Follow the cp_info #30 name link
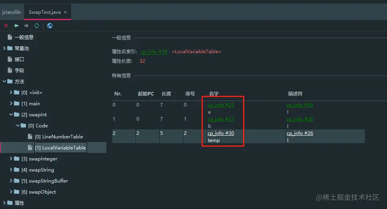The width and height of the screenshot is (387, 209). pyautogui.click(x=221, y=133)
